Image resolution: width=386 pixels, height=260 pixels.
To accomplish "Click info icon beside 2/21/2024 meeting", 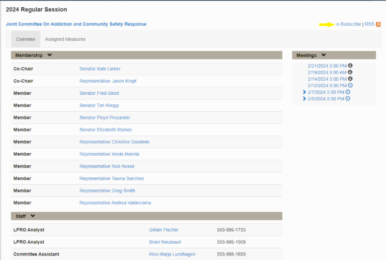I will point(350,66).
